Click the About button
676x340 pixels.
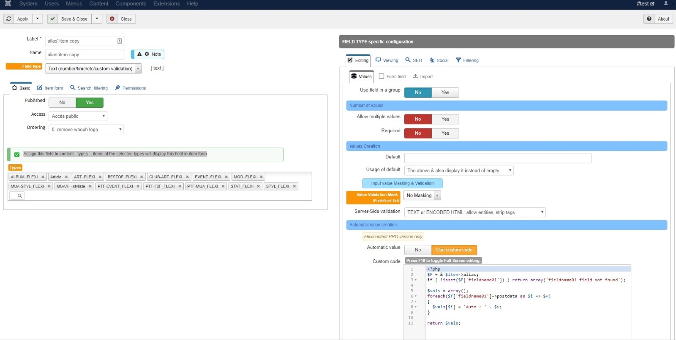click(658, 19)
